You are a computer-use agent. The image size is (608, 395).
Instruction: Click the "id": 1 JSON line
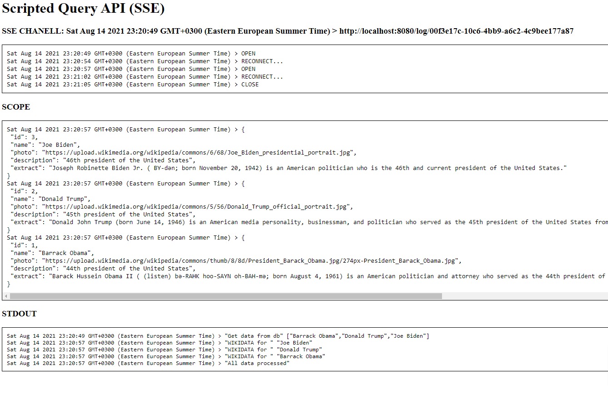coord(24,245)
